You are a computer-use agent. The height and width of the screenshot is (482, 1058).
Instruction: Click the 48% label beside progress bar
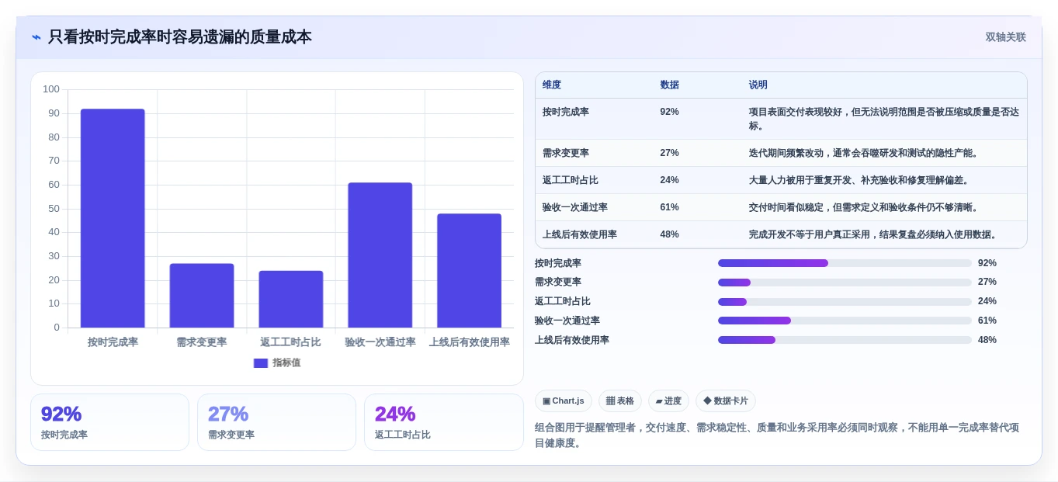point(987,340)
